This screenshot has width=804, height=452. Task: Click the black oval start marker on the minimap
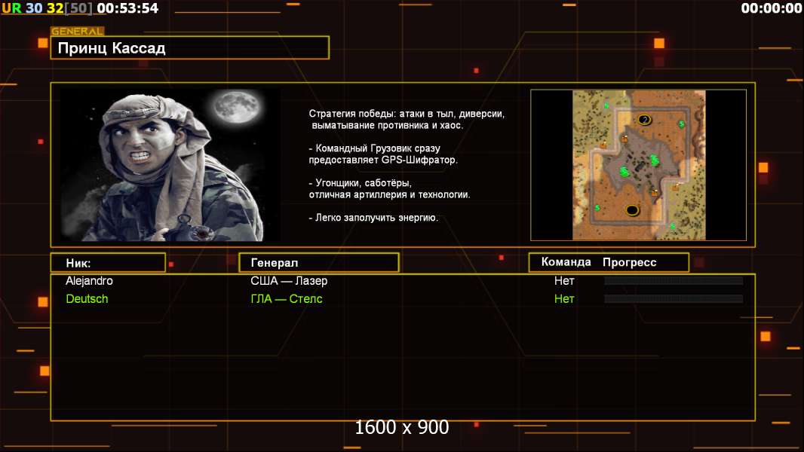(632, 210)
